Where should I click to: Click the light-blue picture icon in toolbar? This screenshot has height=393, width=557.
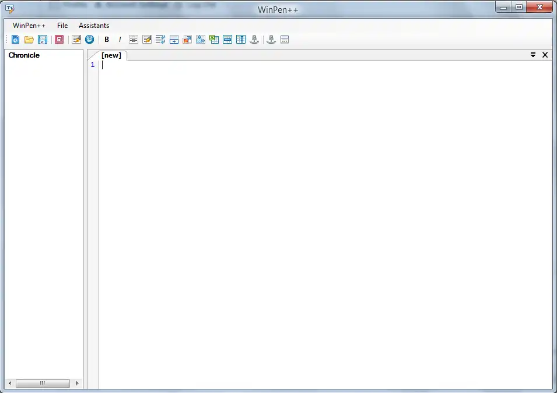pos(201,40)
